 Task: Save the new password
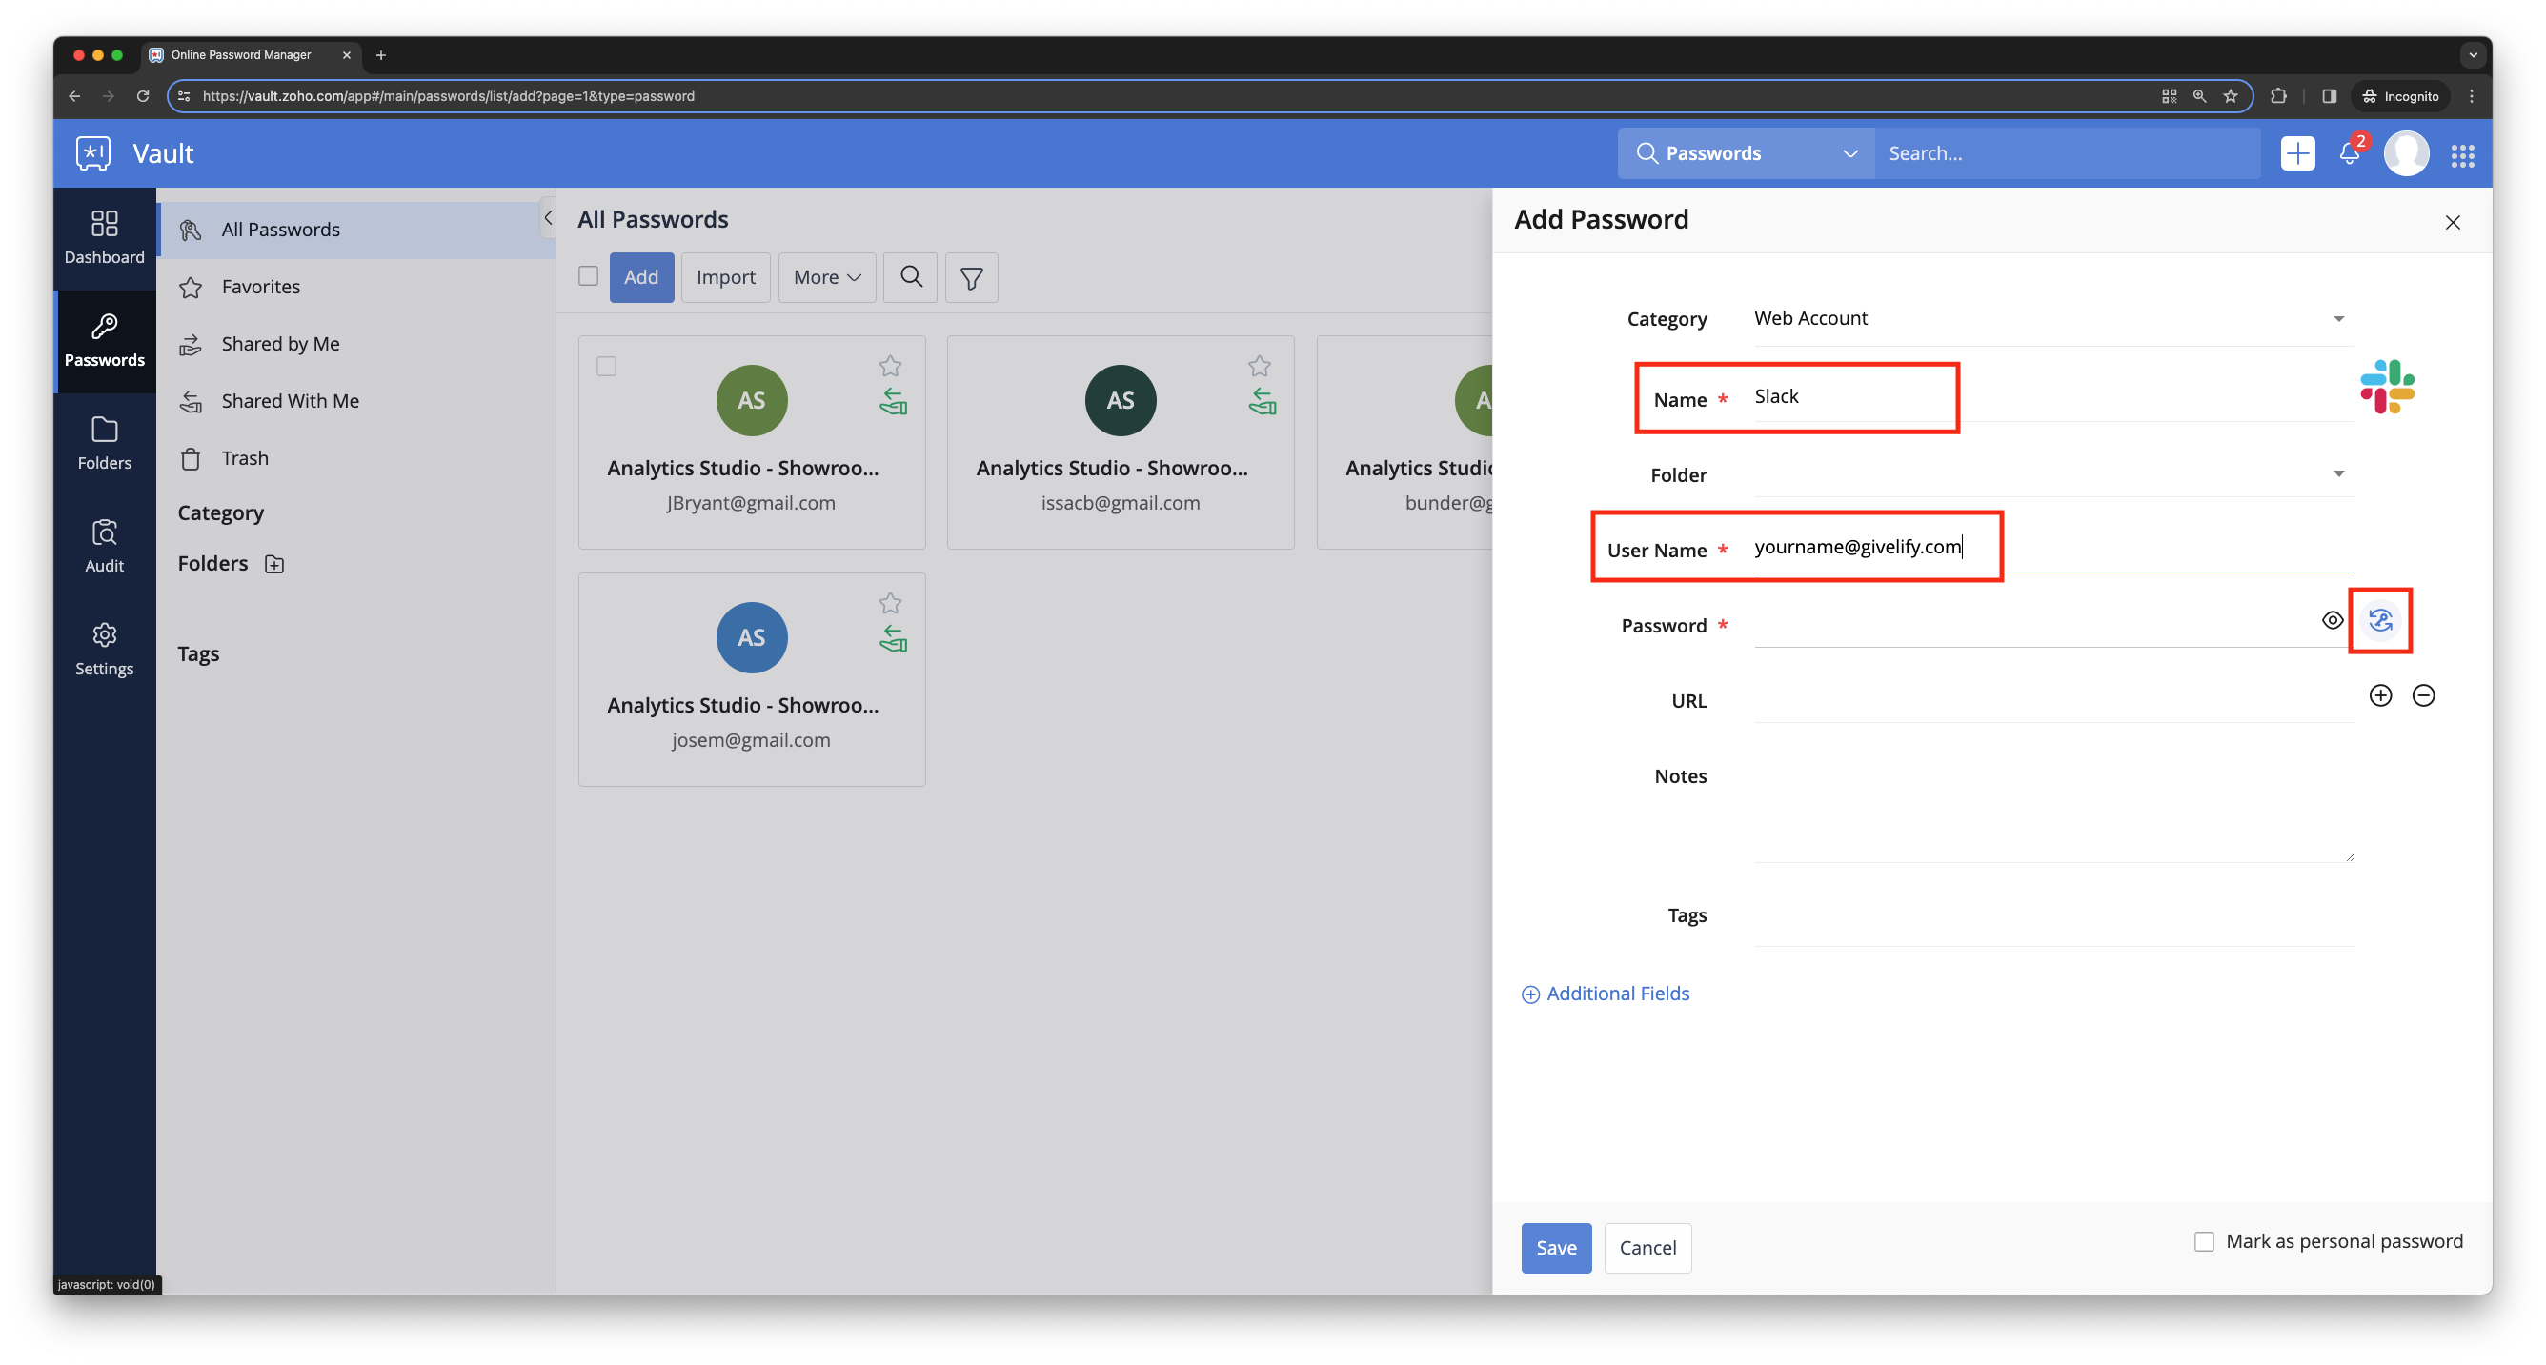pos(1555,1248)
